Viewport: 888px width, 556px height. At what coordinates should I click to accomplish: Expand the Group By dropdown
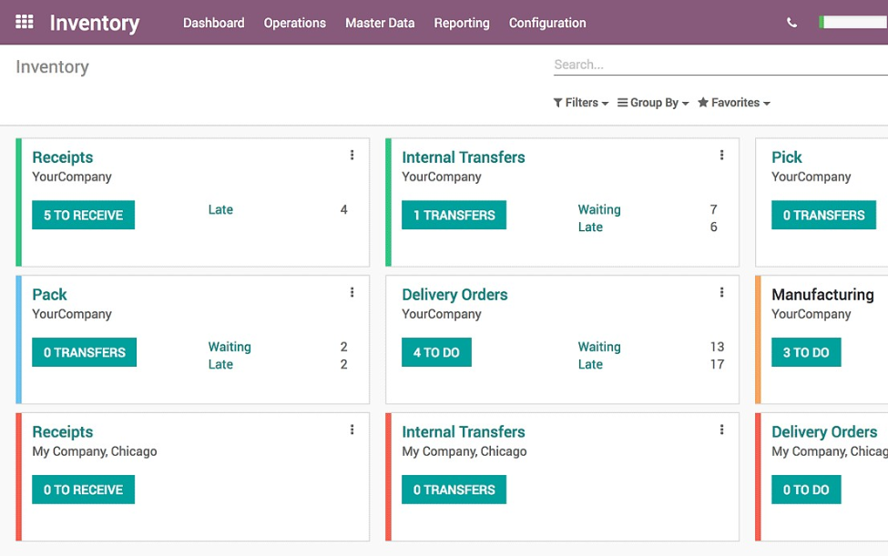[653, 103]
